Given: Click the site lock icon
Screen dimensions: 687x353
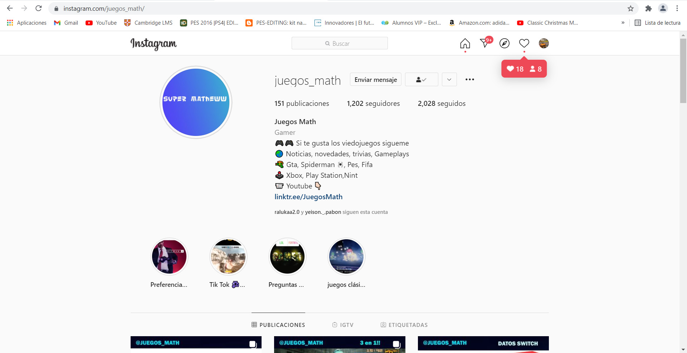Looking at the screenshot, I should click(x=56, y=8).
